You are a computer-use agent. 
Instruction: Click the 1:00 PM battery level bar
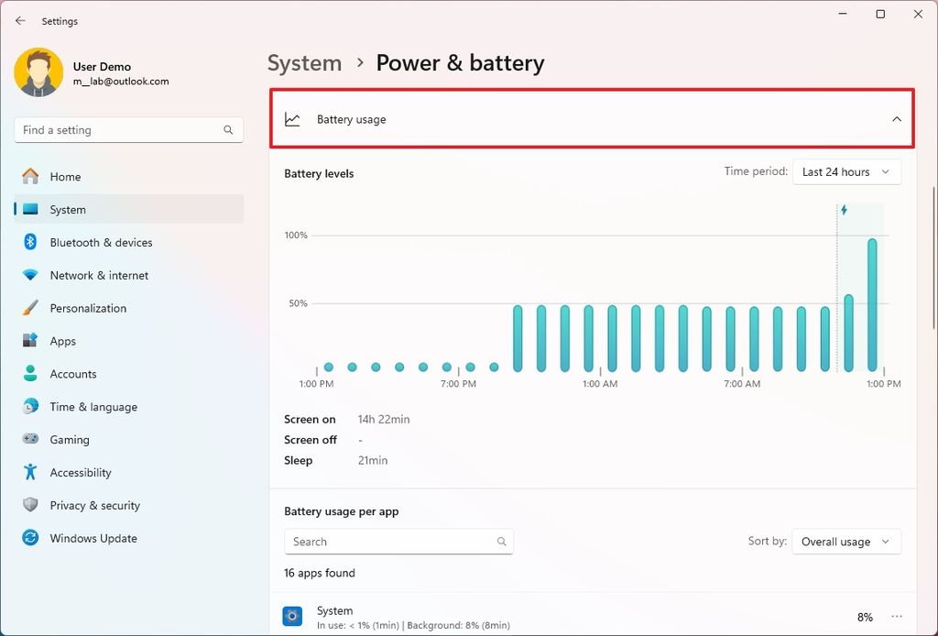click(872, 293)
